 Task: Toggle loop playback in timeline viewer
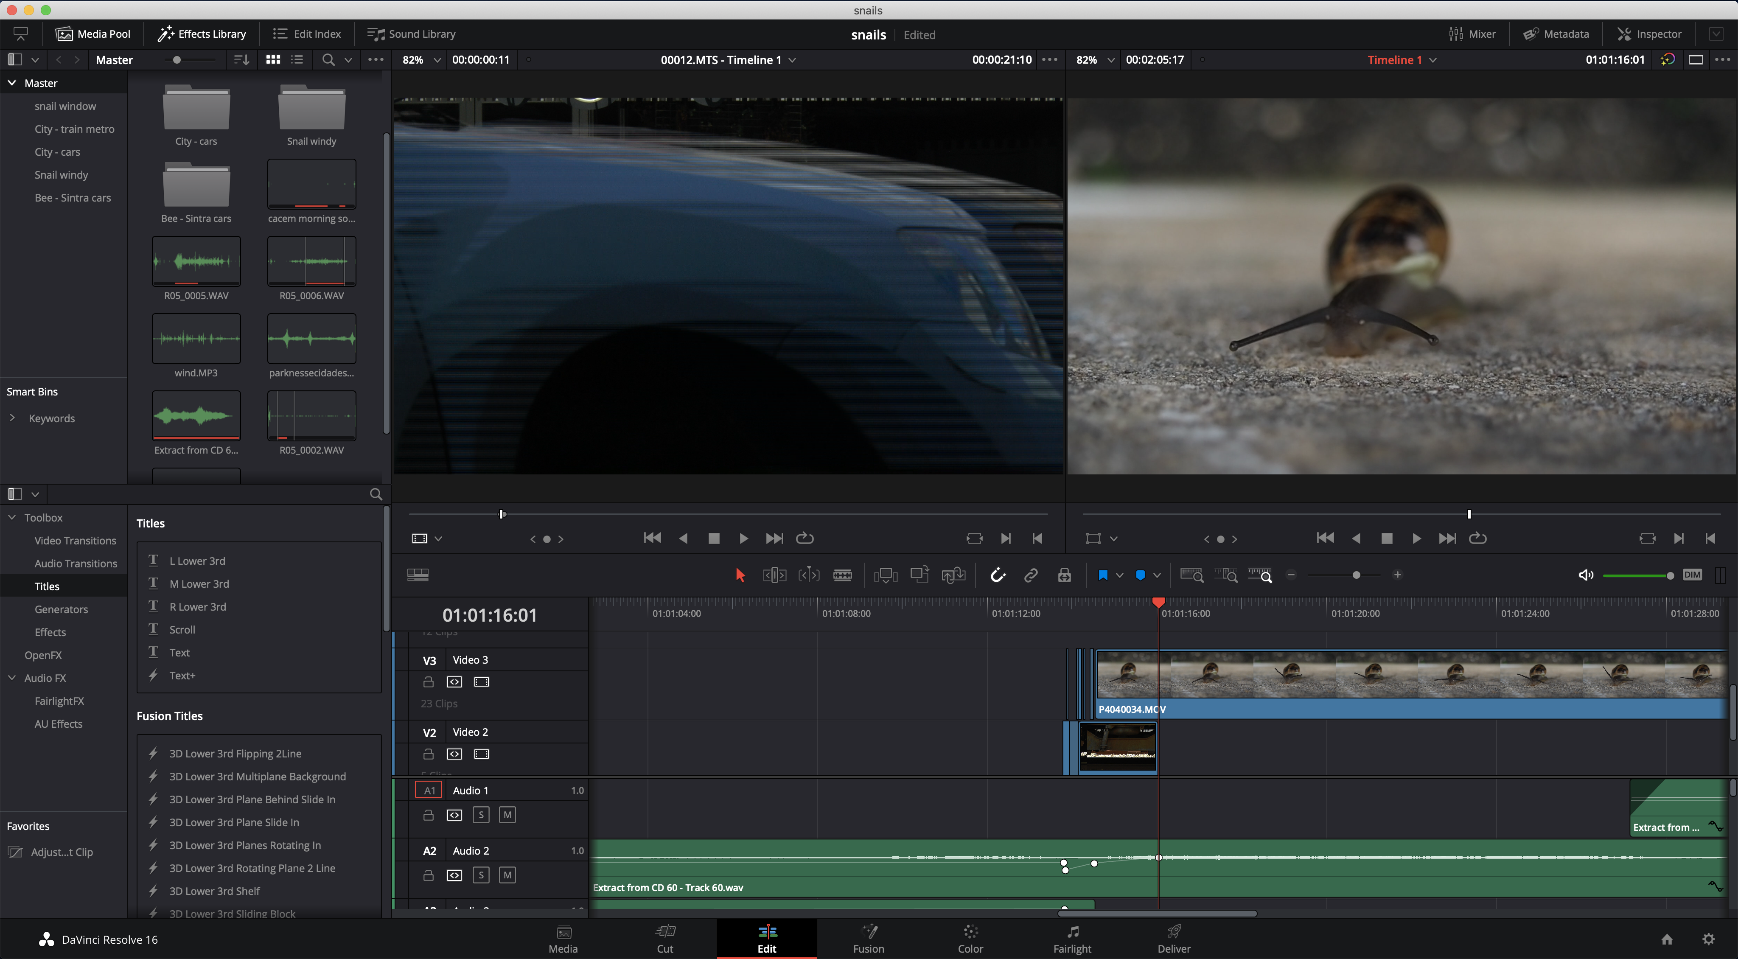click(x=1477, y=538)
